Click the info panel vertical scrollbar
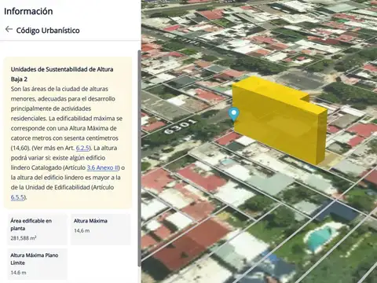Viewport: 377px width, 283px height. 140,159
